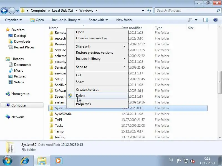Choose Restore previous versions
Image resolution: width=222 pixels, height=166 pixels.
pyautogui.click(x=97, y=53)
